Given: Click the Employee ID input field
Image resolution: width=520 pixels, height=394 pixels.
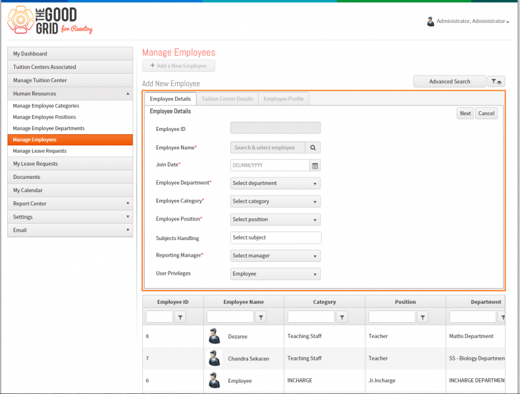Looking at the screenshot, I should click(275, 128).
